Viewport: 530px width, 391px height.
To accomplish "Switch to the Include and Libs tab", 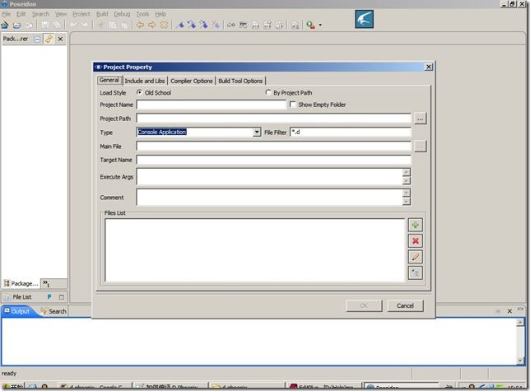I will (145, 81).
